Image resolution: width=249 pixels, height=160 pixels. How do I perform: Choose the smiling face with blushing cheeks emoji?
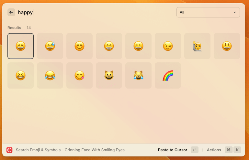79,46
